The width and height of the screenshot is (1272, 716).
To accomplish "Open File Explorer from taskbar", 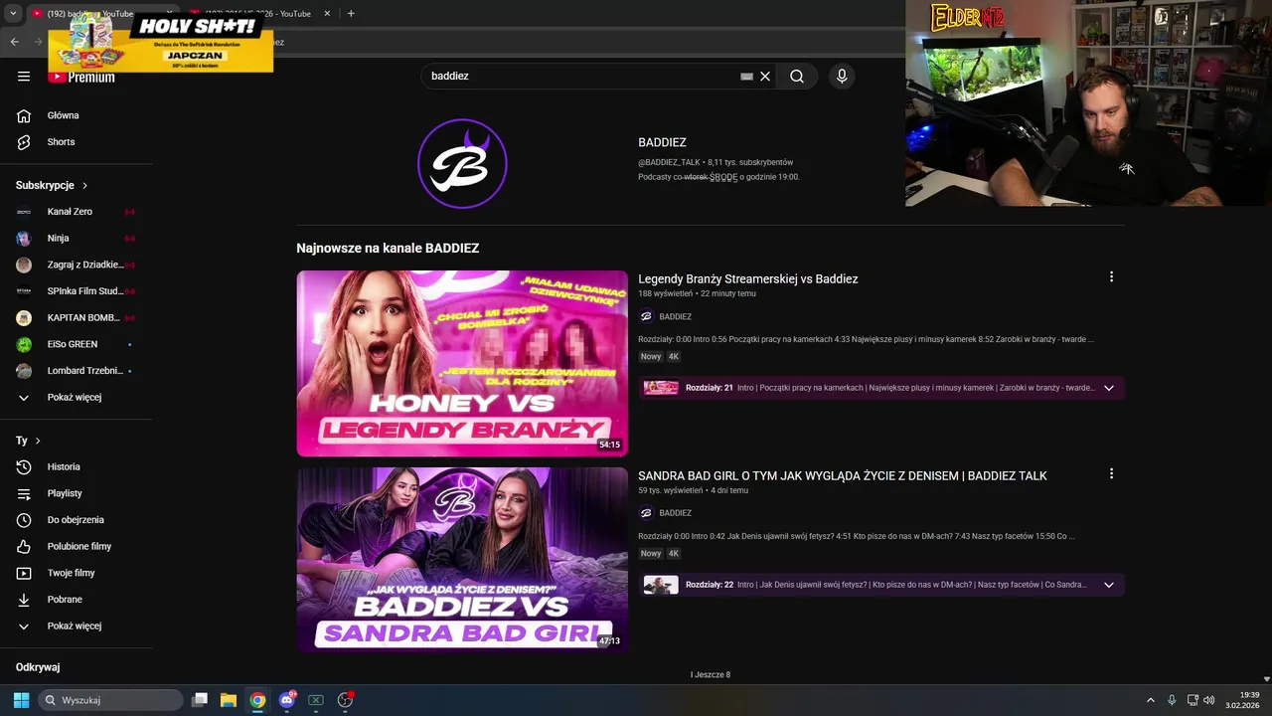I will pos(229,700).
